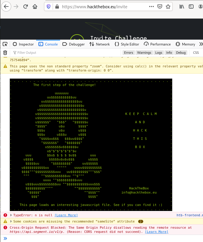Bookmark this page with the star icon
The image size is (203, 242).
[x=168, y=7]
